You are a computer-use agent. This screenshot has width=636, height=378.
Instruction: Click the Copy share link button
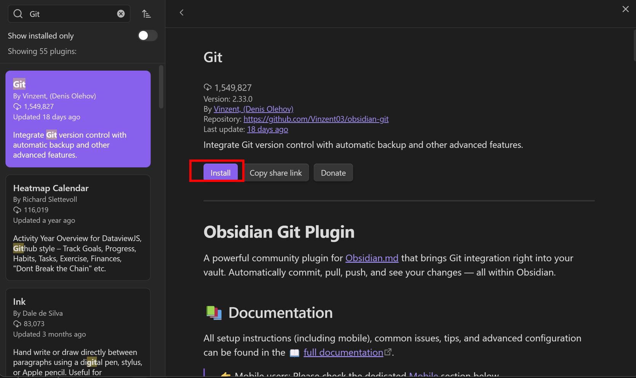pyautogui.click(x=276, y=173)
